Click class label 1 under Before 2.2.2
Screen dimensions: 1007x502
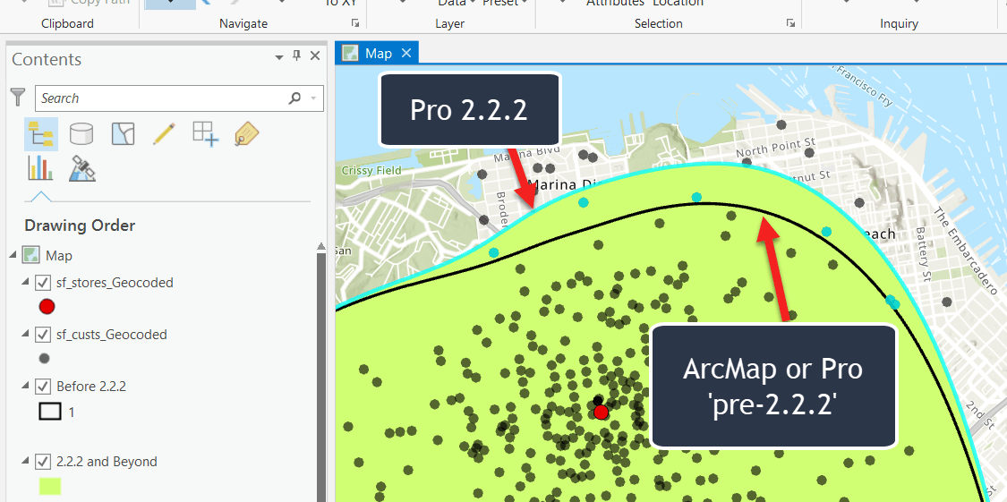click(x=72, y=413)
